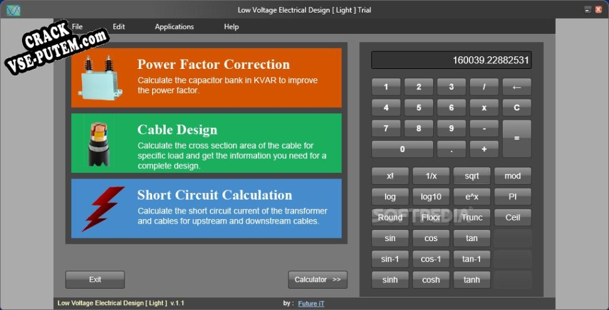Click the Round function key

tap(390, 217)
